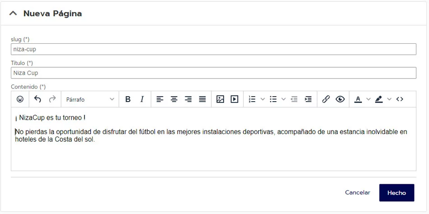
Task: Increase indent of the paragraph
Action: tap(308, 99)
